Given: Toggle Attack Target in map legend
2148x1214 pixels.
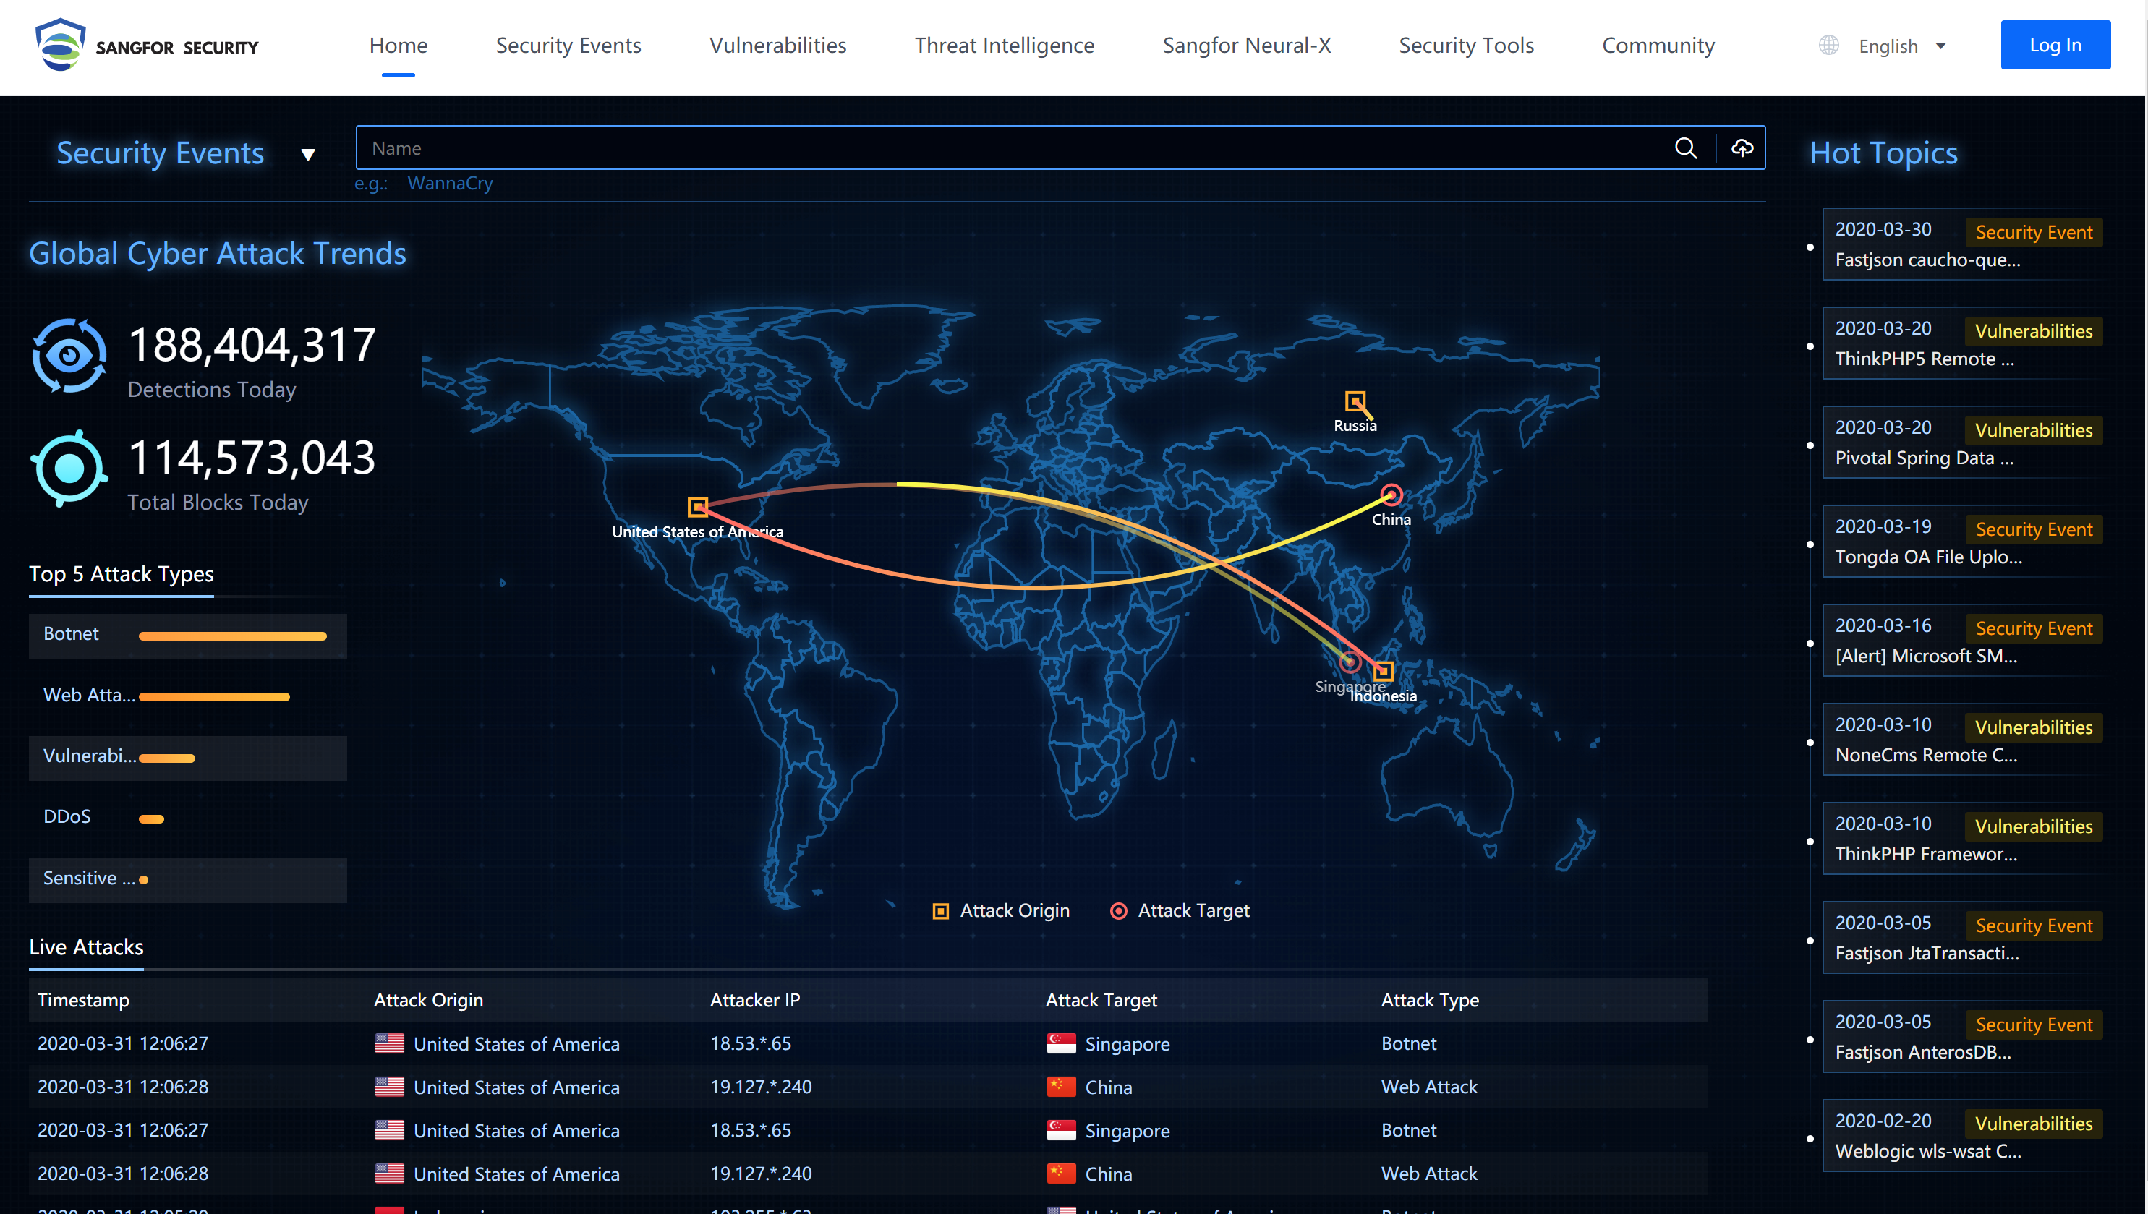Looking at the screenshot, I should [x=1180, y=910].
